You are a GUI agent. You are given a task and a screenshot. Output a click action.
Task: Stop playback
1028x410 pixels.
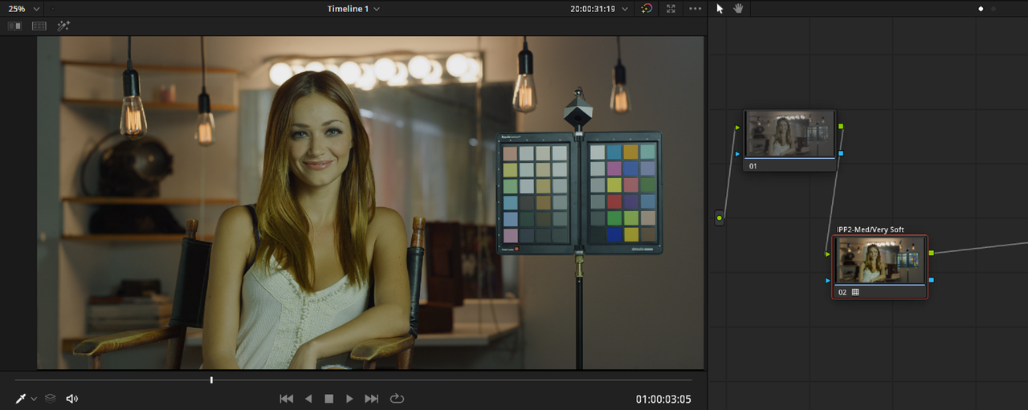point(328,398)
